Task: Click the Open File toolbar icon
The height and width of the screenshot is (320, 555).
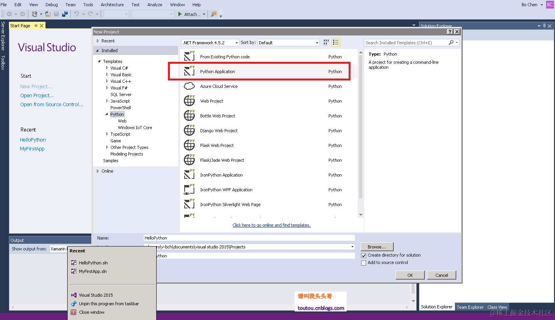Action: 47,14
